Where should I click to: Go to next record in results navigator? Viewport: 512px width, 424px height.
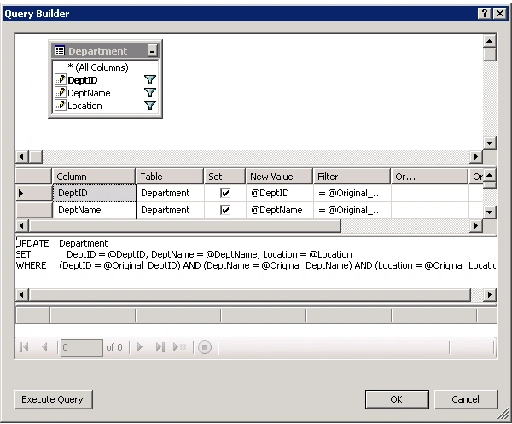[x=140, y=347]
